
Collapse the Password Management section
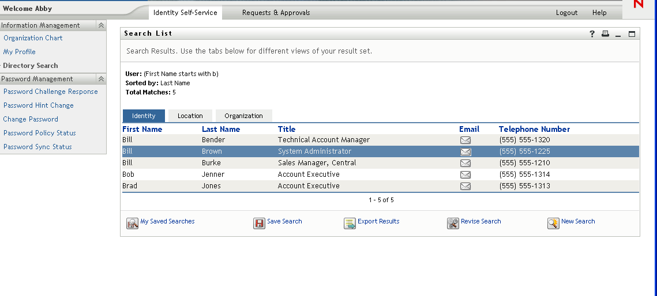click(x=101, y=79)
